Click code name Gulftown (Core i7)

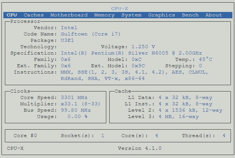[91, 34]
